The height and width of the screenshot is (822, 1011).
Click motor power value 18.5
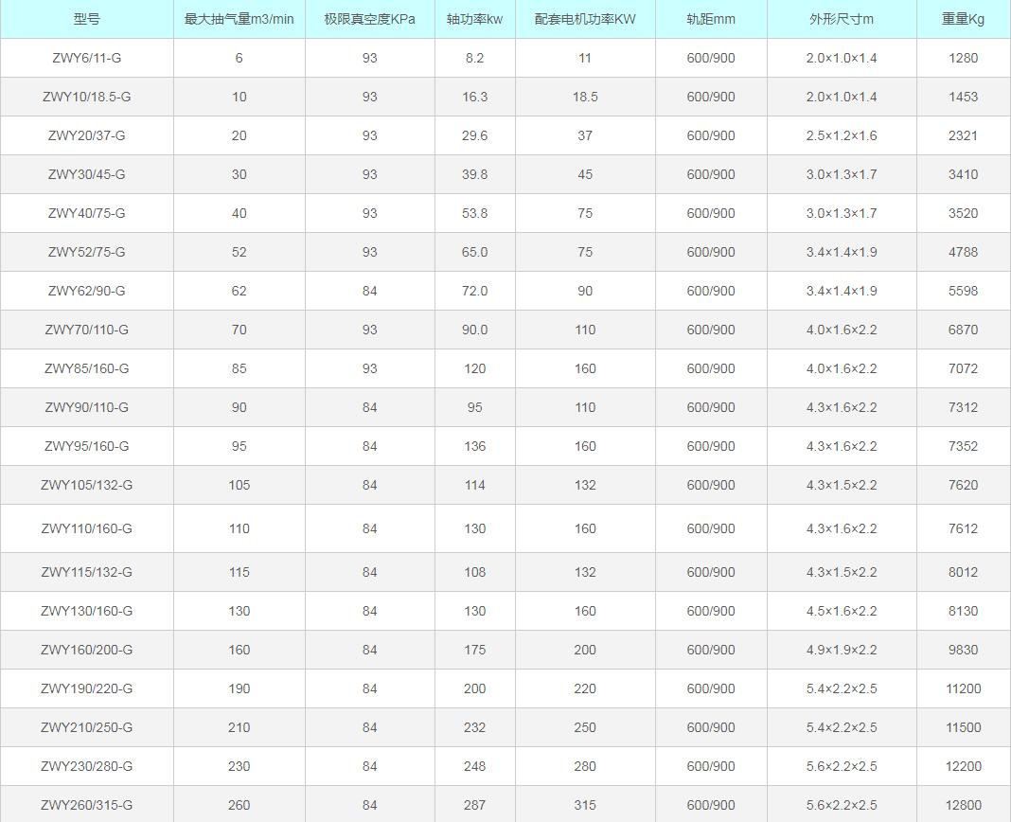click(585, 97)
